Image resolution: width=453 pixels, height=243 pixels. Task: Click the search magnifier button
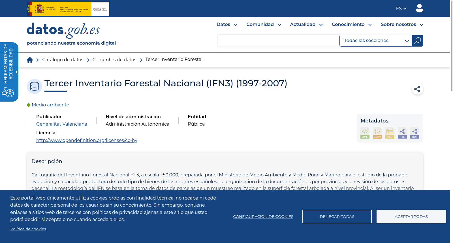pos(417,41)
